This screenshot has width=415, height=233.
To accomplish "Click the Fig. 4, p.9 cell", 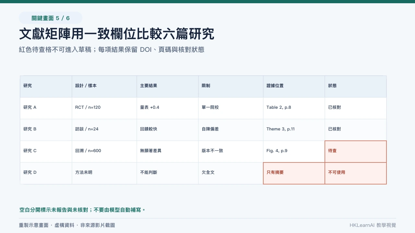I will [294, 152].
